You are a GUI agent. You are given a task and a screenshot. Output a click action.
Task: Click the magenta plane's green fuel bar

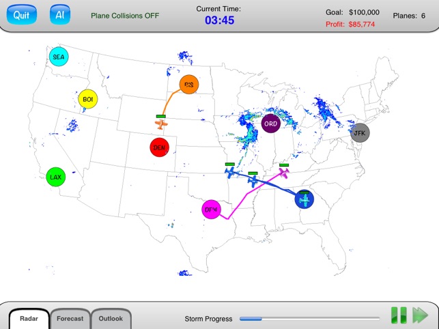click(x=284, y=165)
